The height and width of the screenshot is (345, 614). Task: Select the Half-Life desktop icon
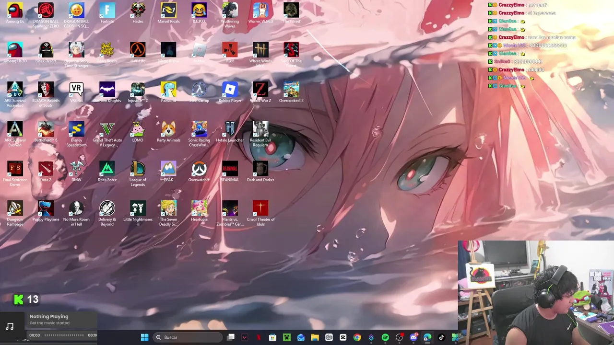coord(138,53)
